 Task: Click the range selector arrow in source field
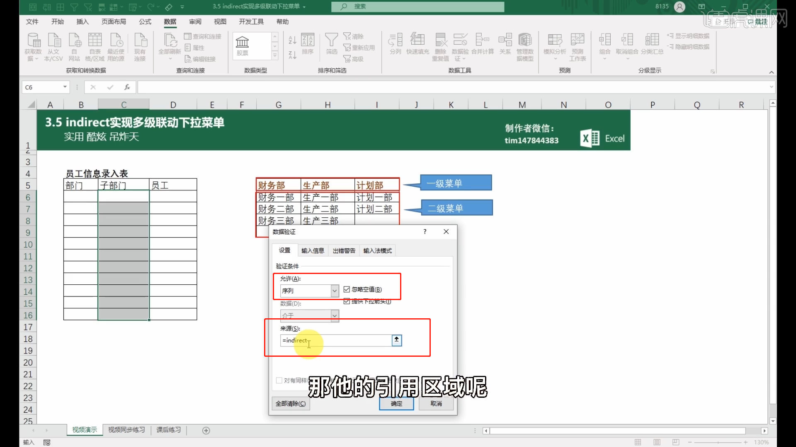pos(396,340)
